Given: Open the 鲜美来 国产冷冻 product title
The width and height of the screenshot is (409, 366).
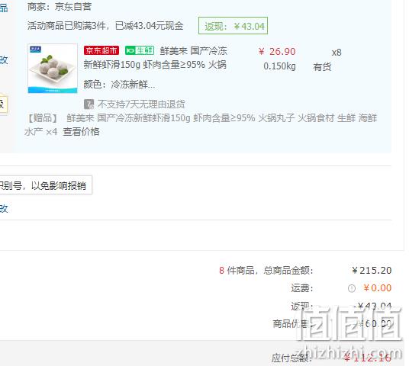Looking at the screenshot, I should pyautogui.click(x=194, y=50).
